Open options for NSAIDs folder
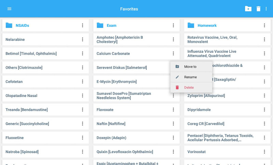 (x=83, y=25)
